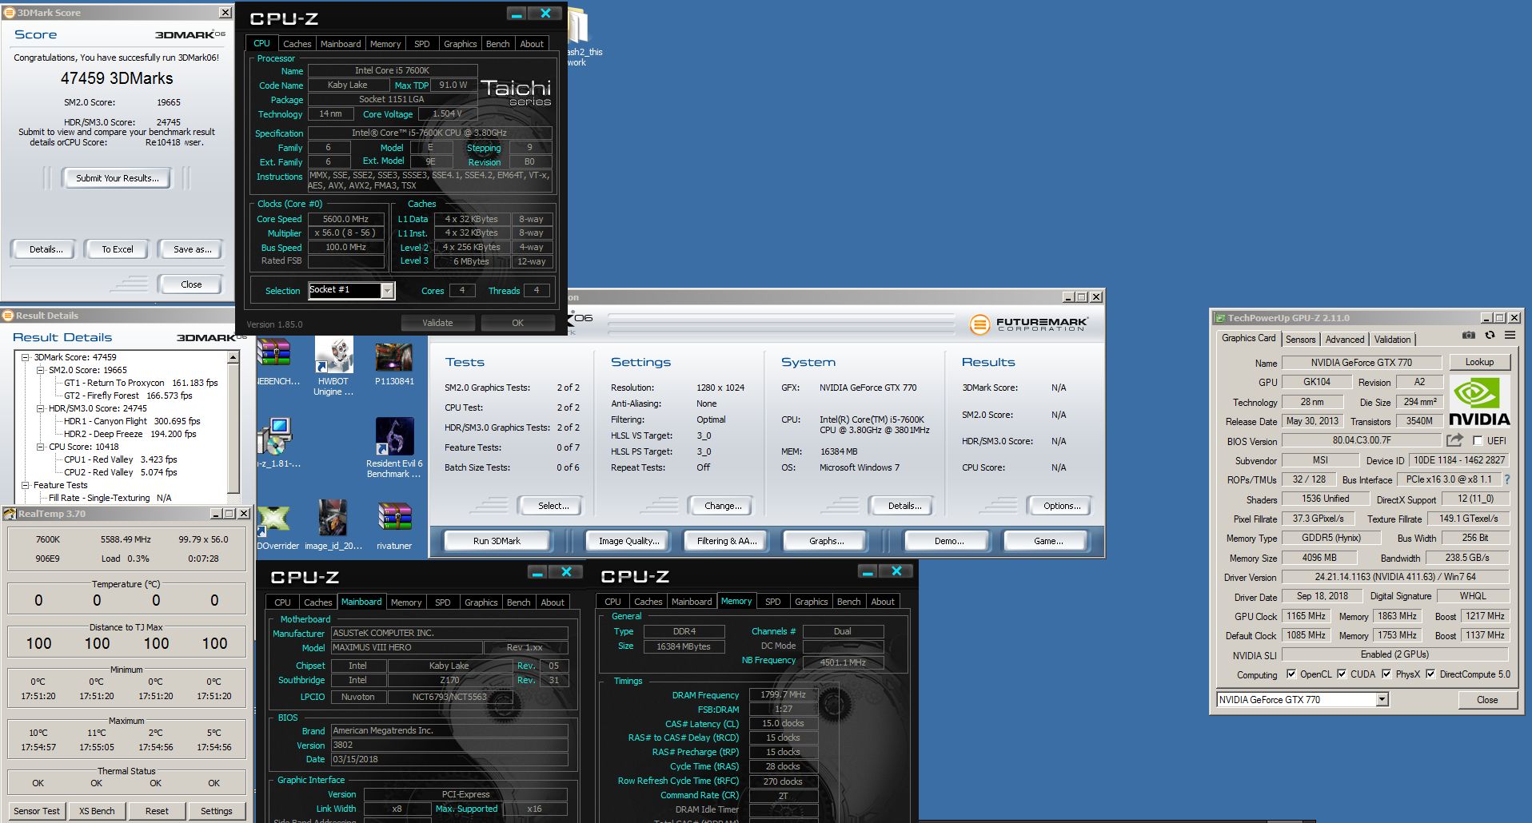The height and width of the screenshot is (823, 1532).
Task: Select the rivatuner archive icon on desktop
Action: coord(394,518)
